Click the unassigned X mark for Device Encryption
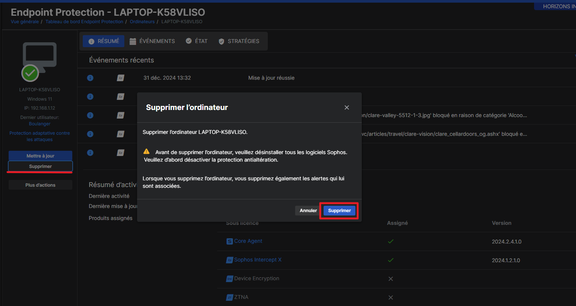The image size is (576, 306). (391, 279)
